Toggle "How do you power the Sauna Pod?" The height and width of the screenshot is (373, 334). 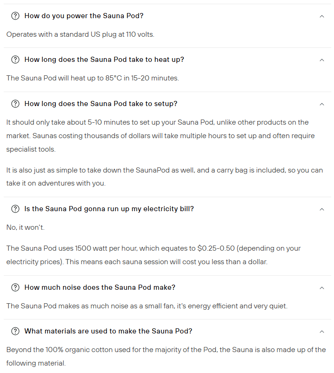84,16
